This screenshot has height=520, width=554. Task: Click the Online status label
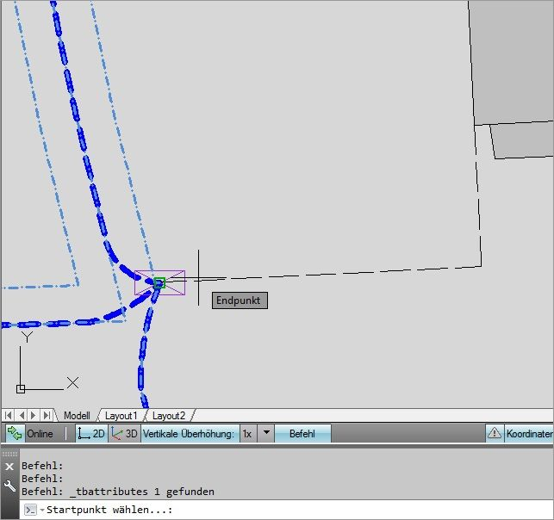pyautogui.click(x=40, y=434)
